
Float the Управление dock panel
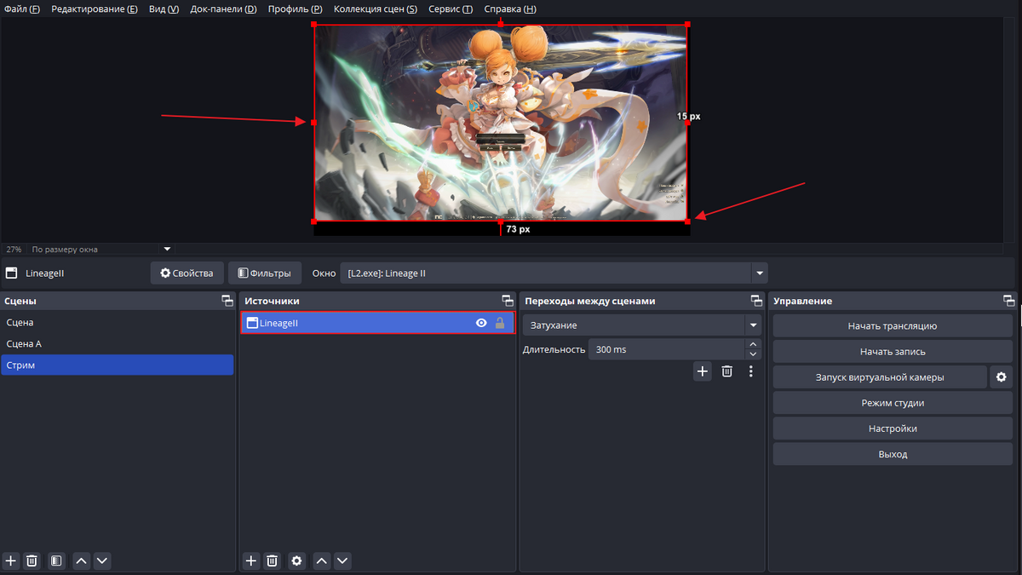point(1009,301)
